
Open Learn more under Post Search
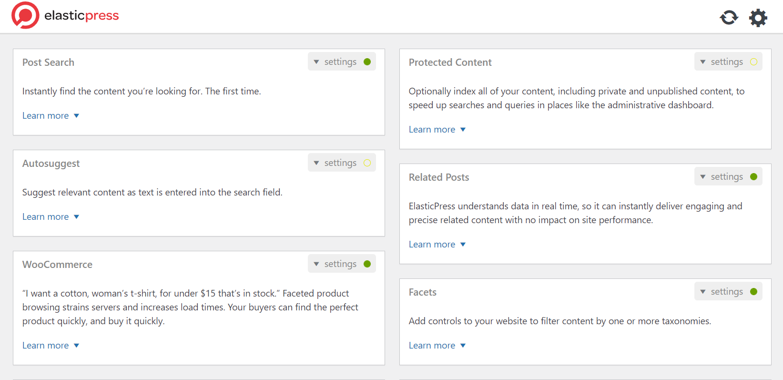point(51,115)
